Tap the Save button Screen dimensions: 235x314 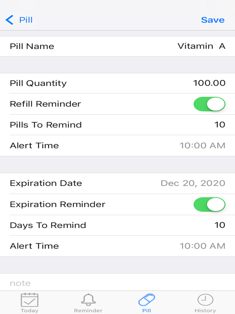213,20
